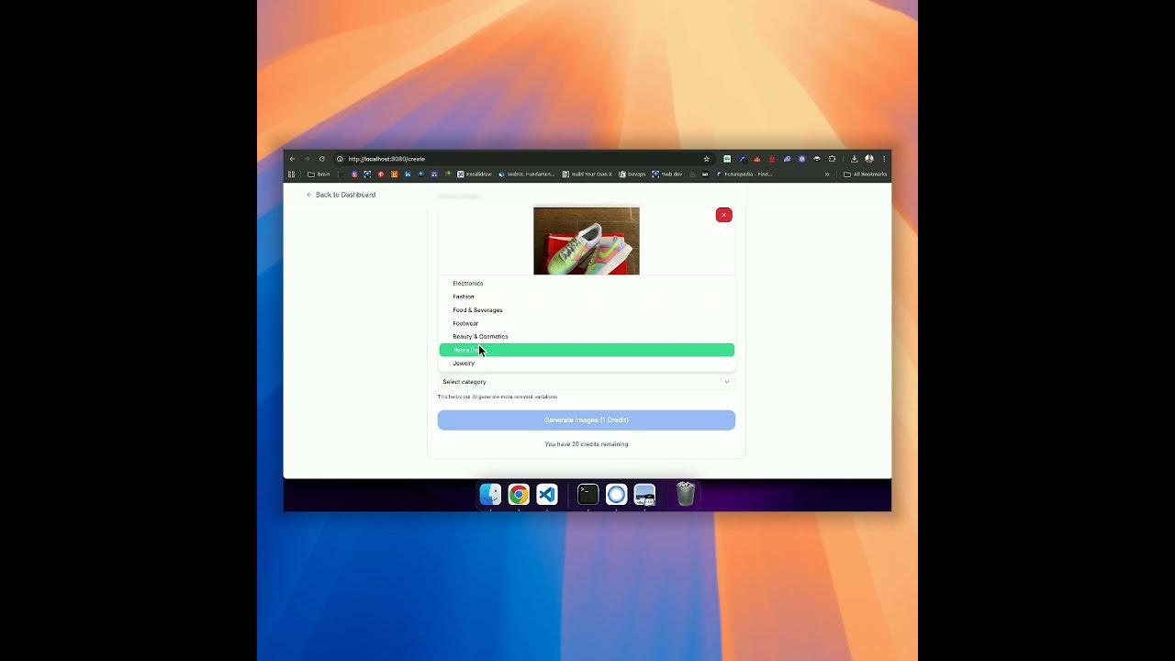
Task: Open the Chrome three-dot menu
Action: pyautogui.click(x=884, y=159)
